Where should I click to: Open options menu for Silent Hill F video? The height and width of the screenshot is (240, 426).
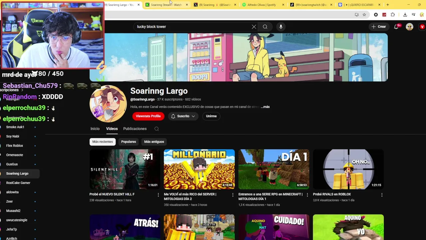tap(158, 195)
